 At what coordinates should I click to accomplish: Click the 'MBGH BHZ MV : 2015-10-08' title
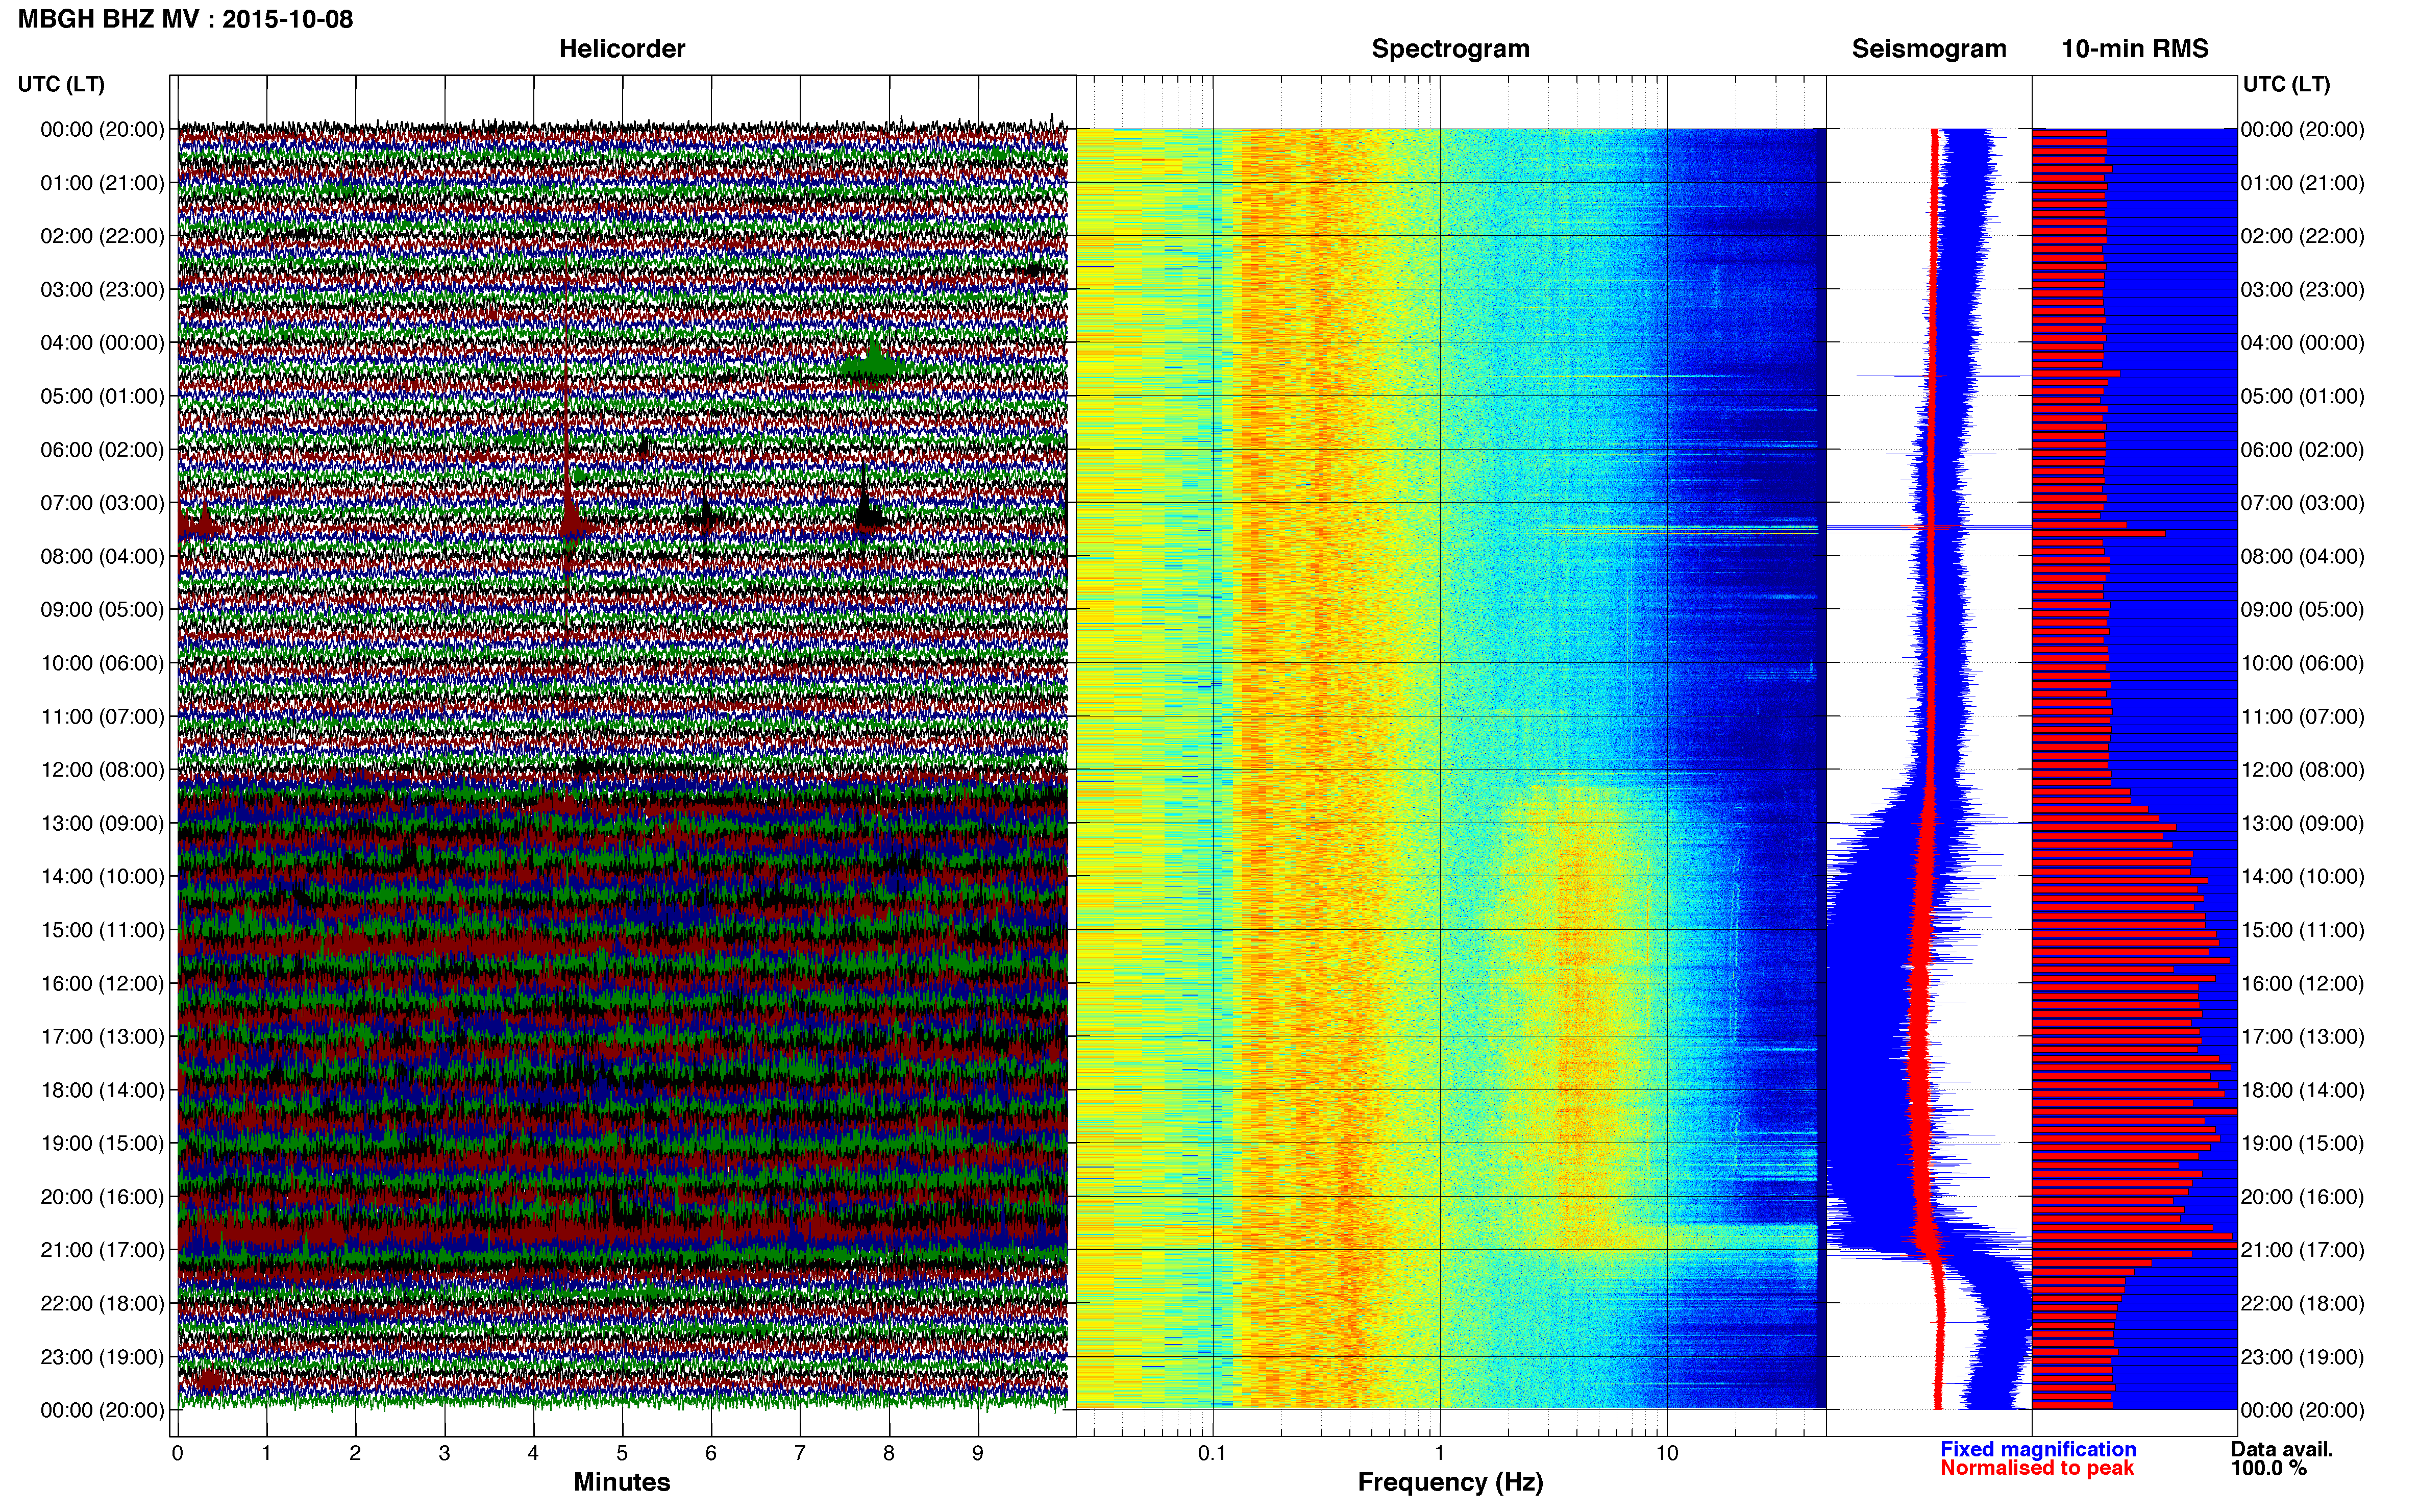tap(185, 19)
